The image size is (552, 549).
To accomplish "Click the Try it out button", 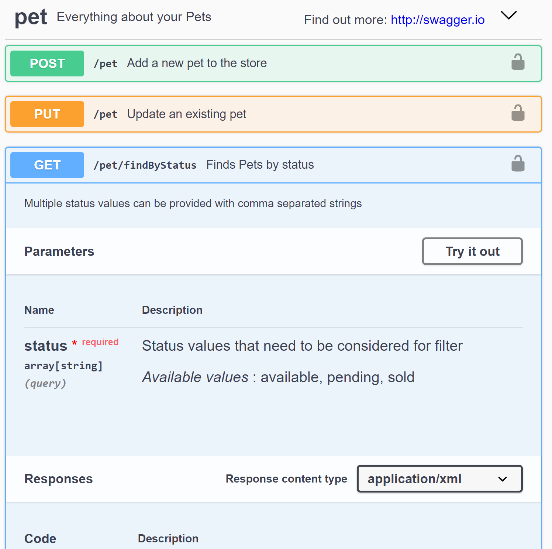I will pos(472,251).
